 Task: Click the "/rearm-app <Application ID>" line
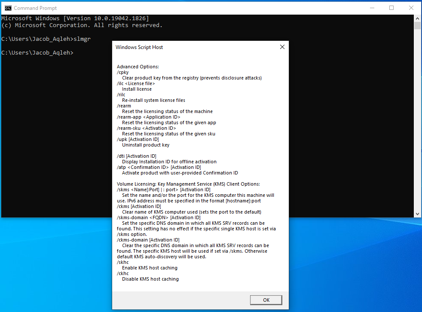(x=149, y=117)
